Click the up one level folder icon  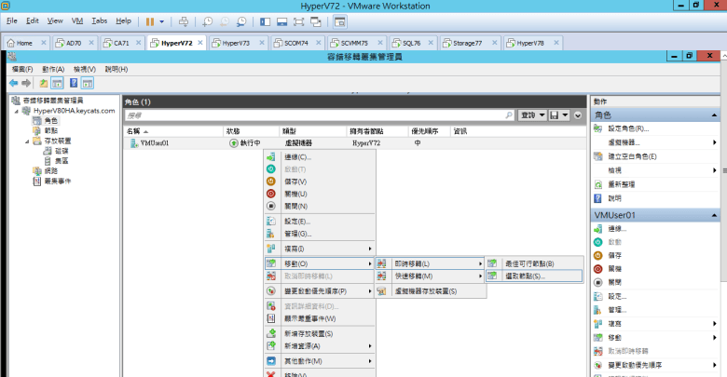[x=44, y=83]
